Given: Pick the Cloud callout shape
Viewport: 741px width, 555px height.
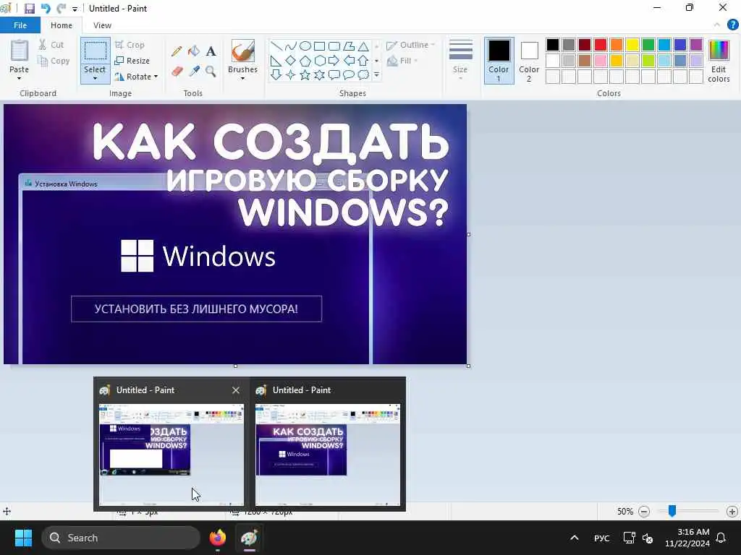Looking at the screenshot, I should click(x=363, y=74).
